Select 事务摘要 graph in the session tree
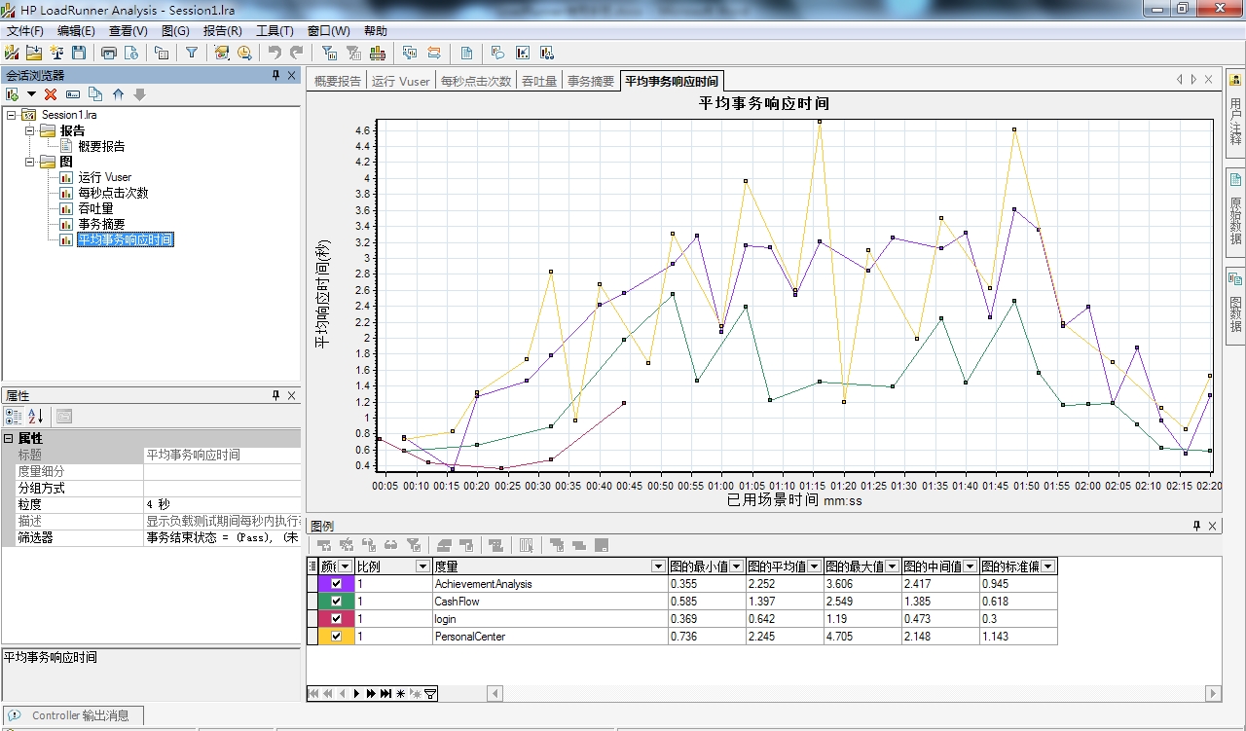Image resolution: width=1246 pixels, height=731 pixels. click(101, 224)
